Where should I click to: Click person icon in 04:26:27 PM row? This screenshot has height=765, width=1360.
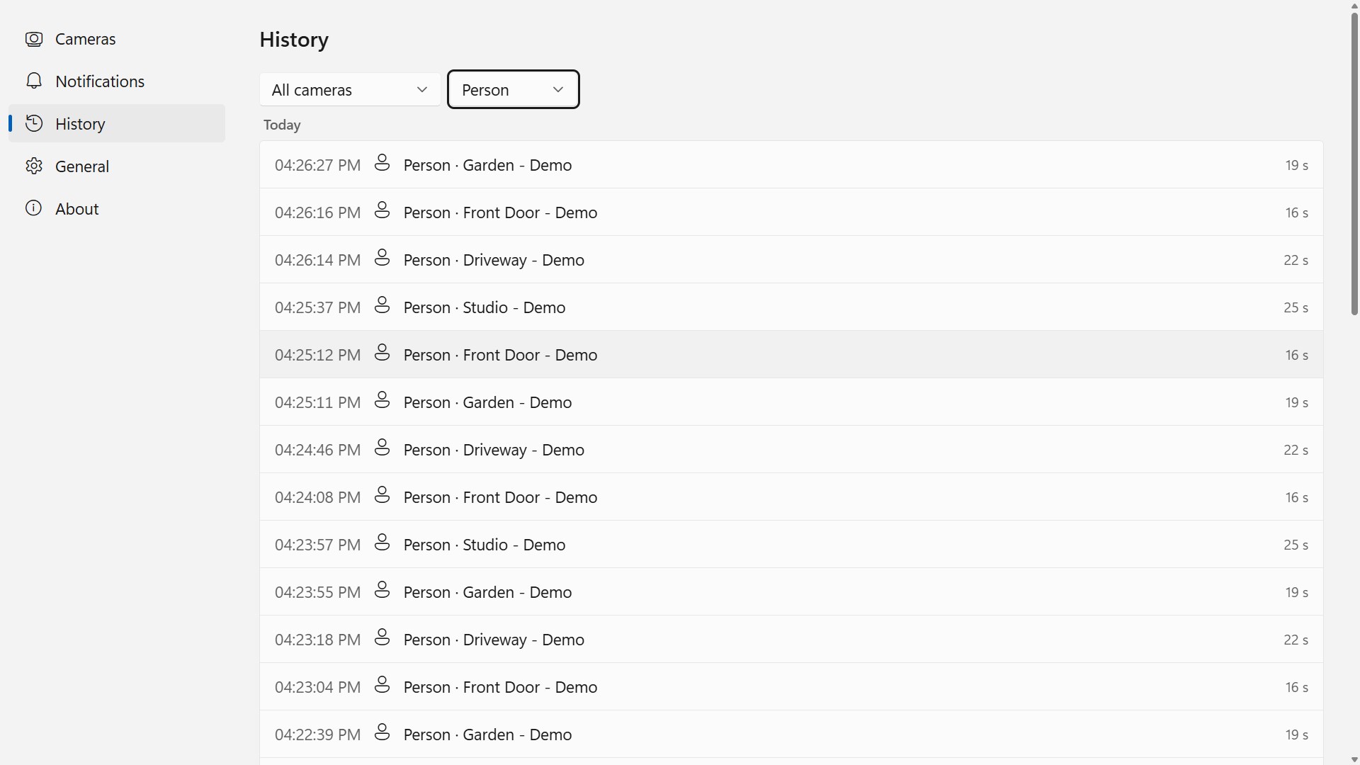pos(382,164)
